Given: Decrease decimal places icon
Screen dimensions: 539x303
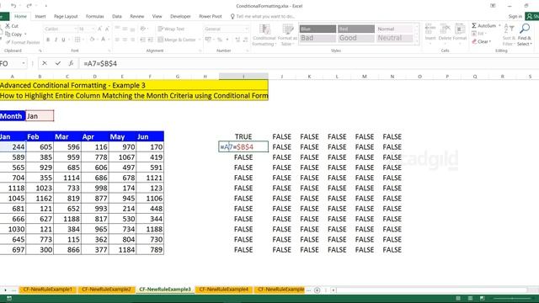Looking at the screenshot, I should [x=245, y=40].
